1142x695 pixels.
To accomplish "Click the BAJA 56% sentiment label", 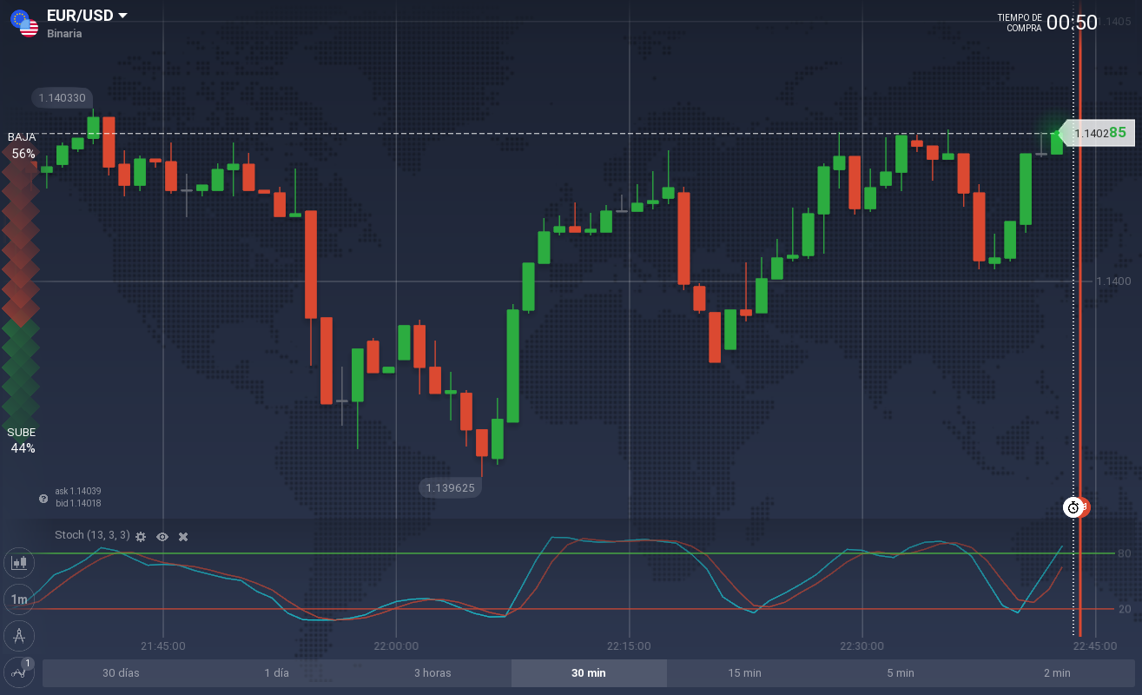I will pos(23,145).
